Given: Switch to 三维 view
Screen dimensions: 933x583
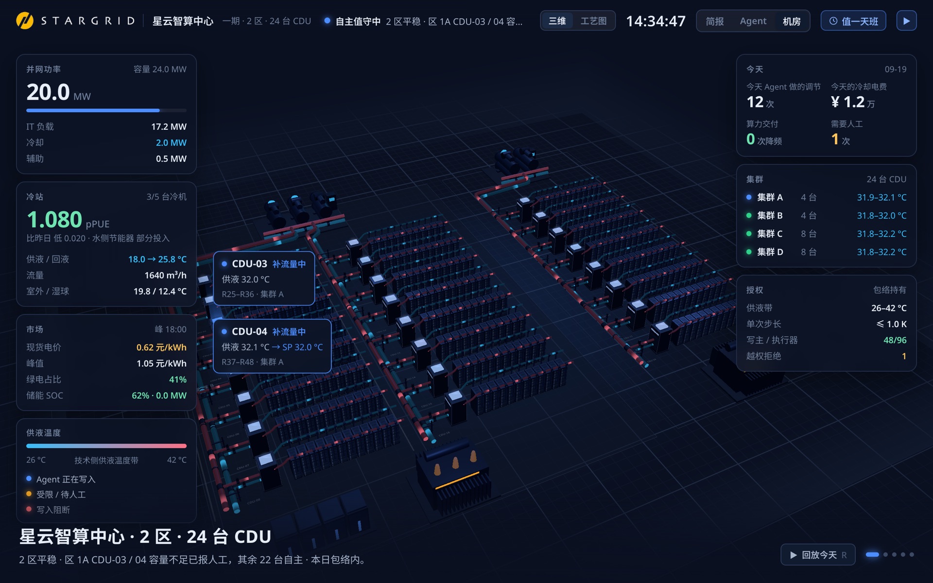Looking at the screenshot, I should point(557,21).
